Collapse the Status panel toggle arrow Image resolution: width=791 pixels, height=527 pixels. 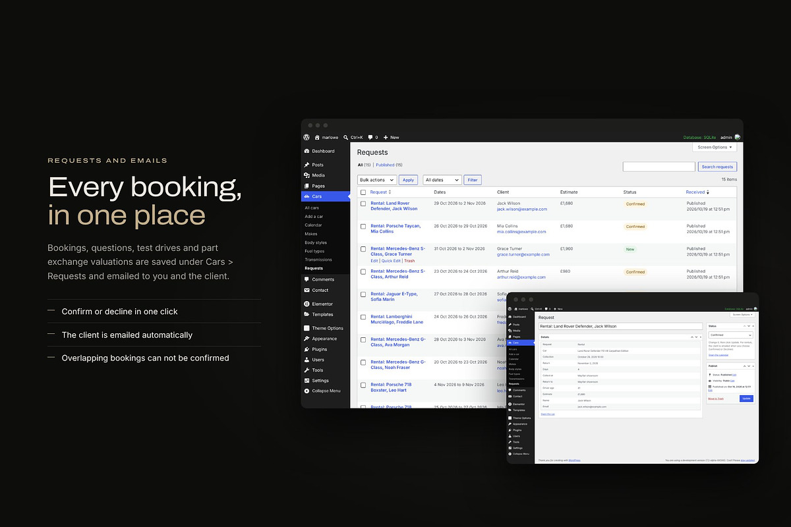click(754, 326)
